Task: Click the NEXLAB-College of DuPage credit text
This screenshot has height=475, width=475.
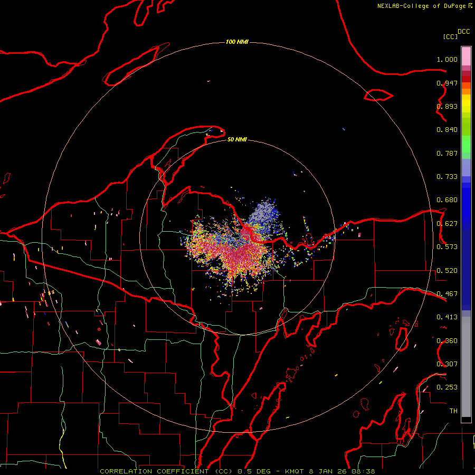Action: [x=421, y=6]
